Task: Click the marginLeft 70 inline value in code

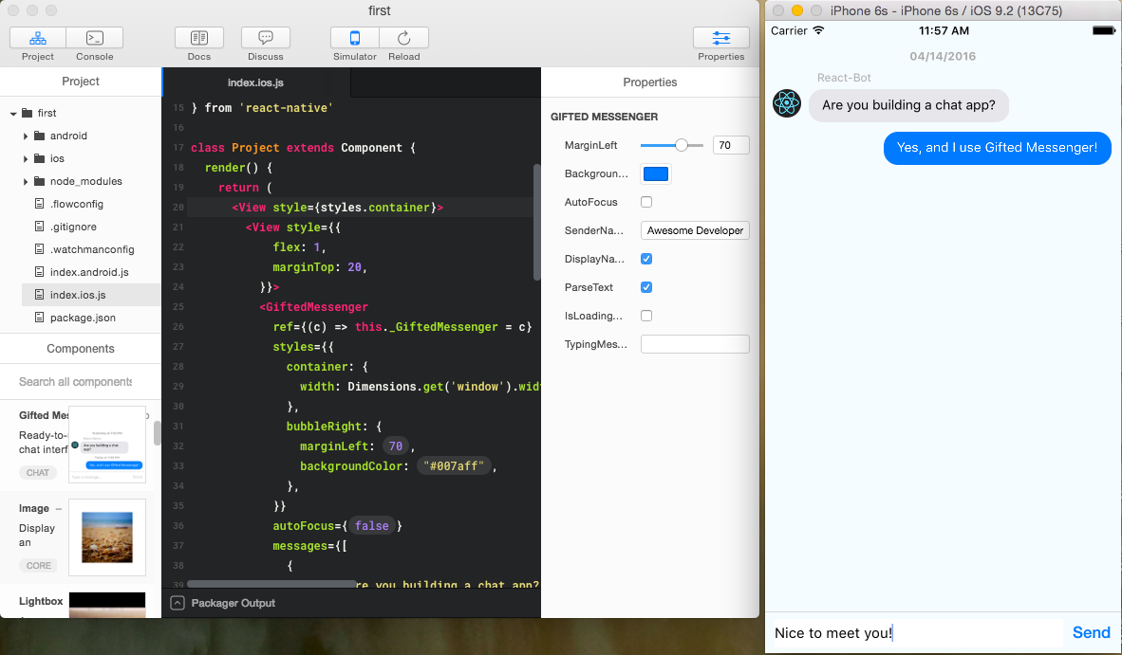Action: click(396, 446)
